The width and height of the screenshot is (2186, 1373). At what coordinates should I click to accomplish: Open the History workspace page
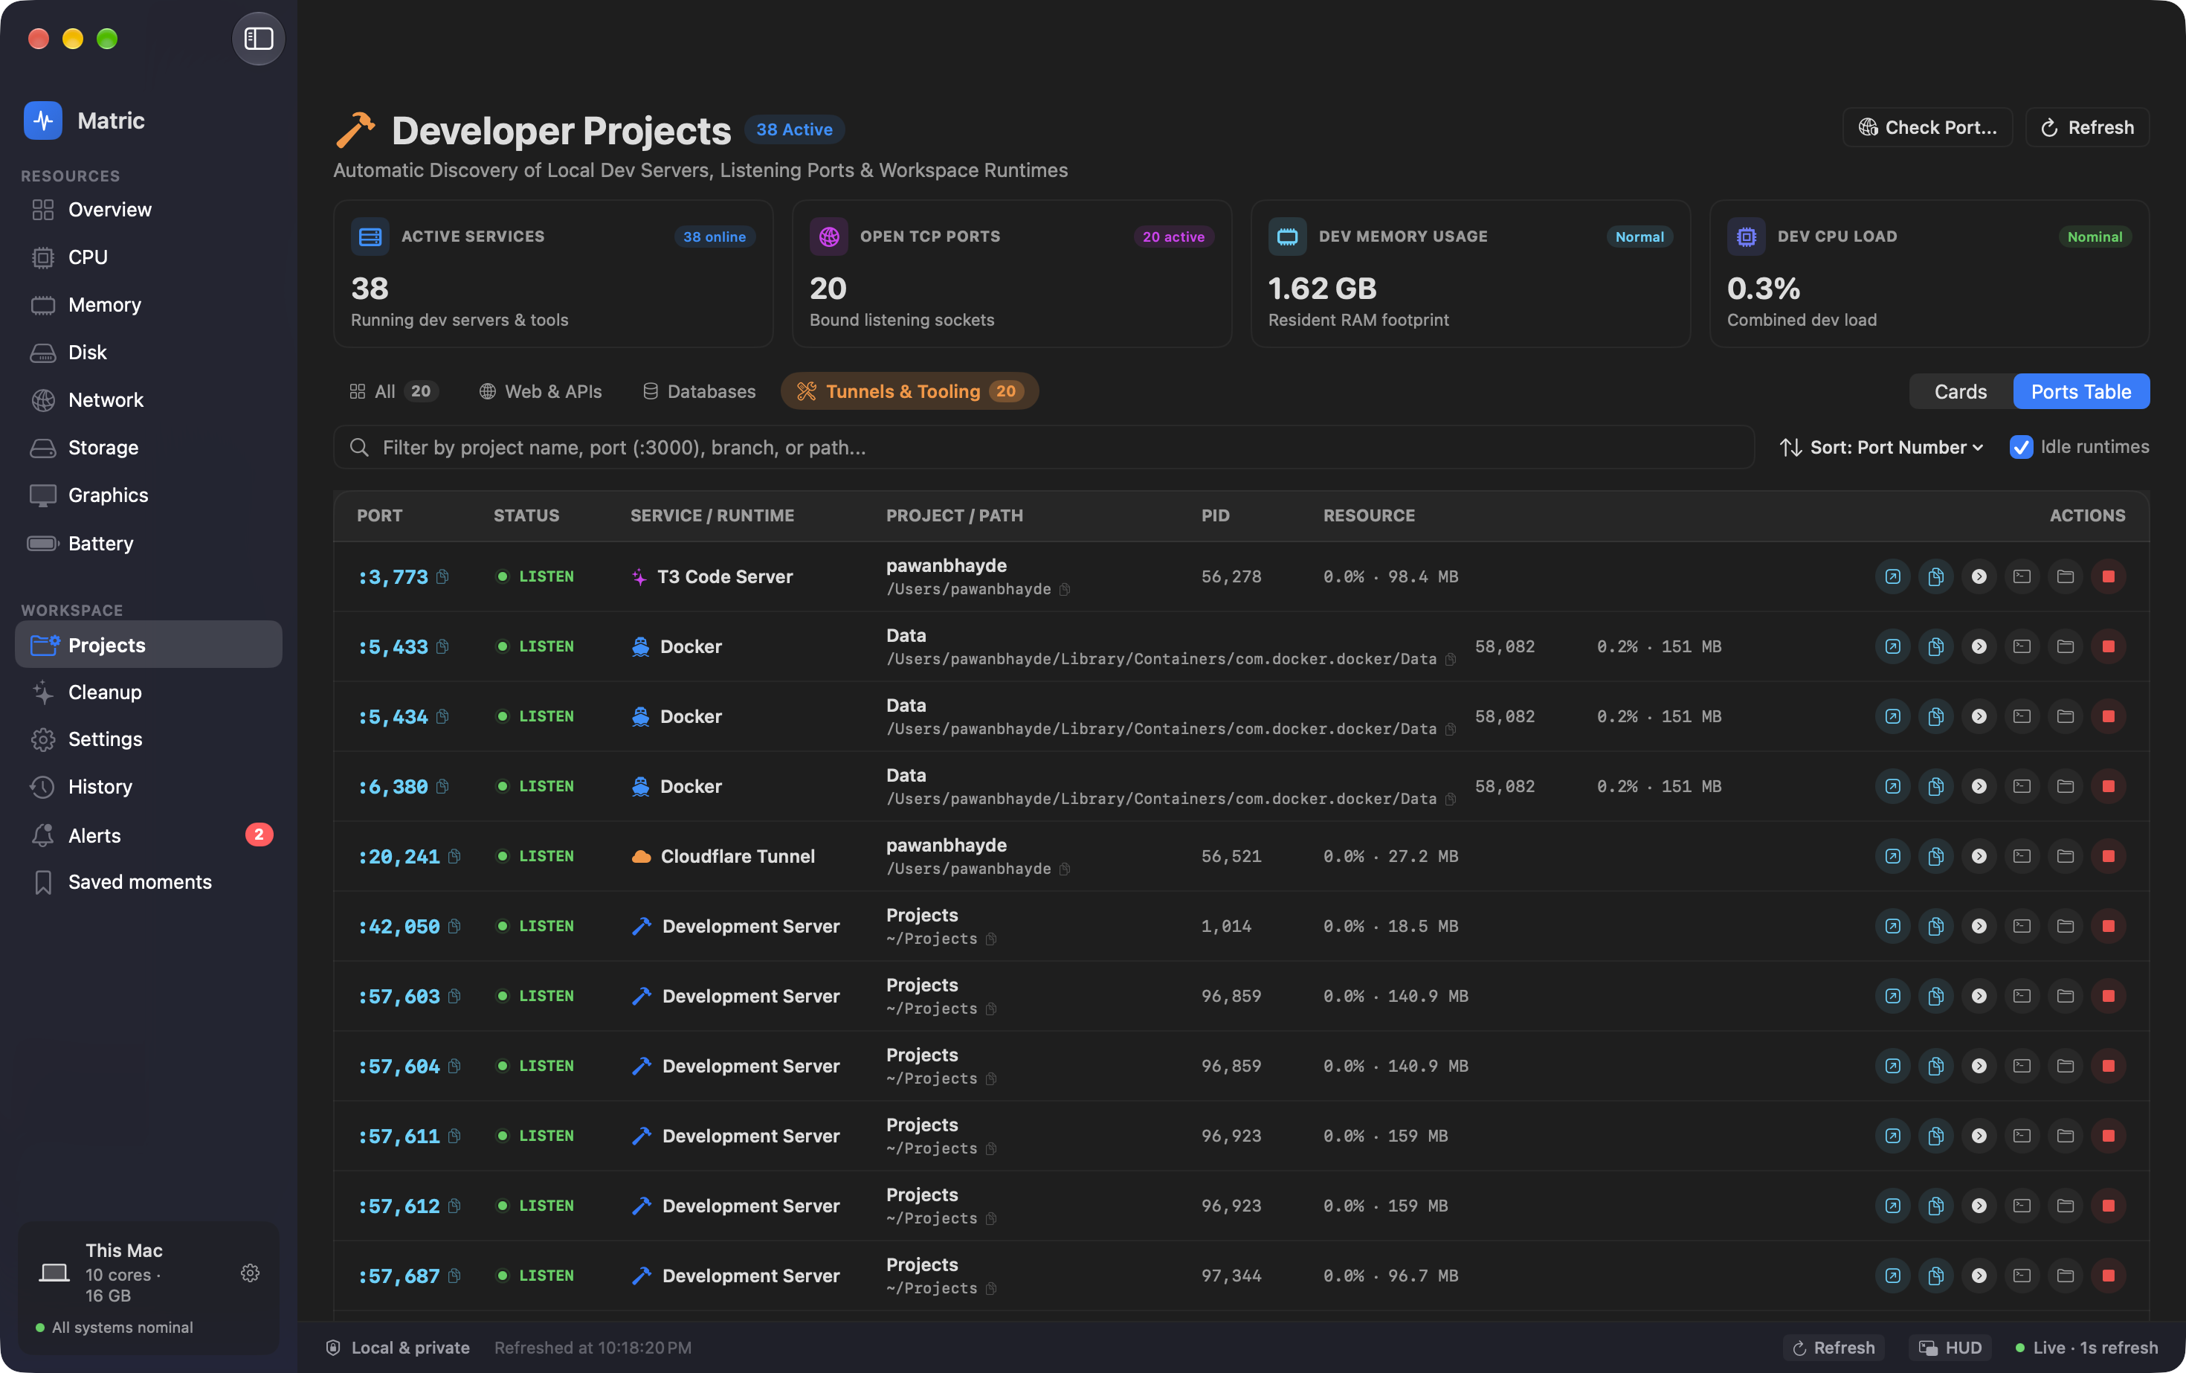149,786
